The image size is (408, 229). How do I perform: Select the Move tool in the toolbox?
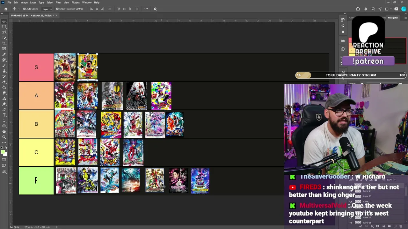(x=4, y=21)
